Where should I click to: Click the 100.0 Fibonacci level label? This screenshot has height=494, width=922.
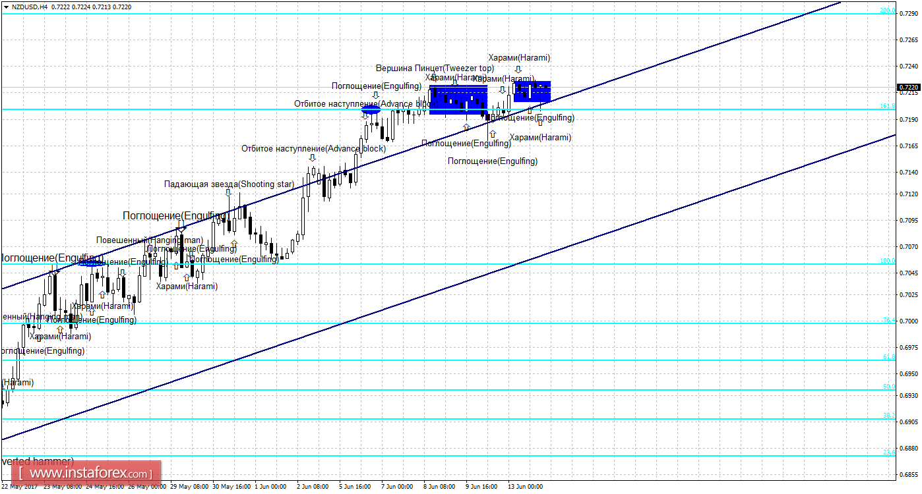(888, 261)
